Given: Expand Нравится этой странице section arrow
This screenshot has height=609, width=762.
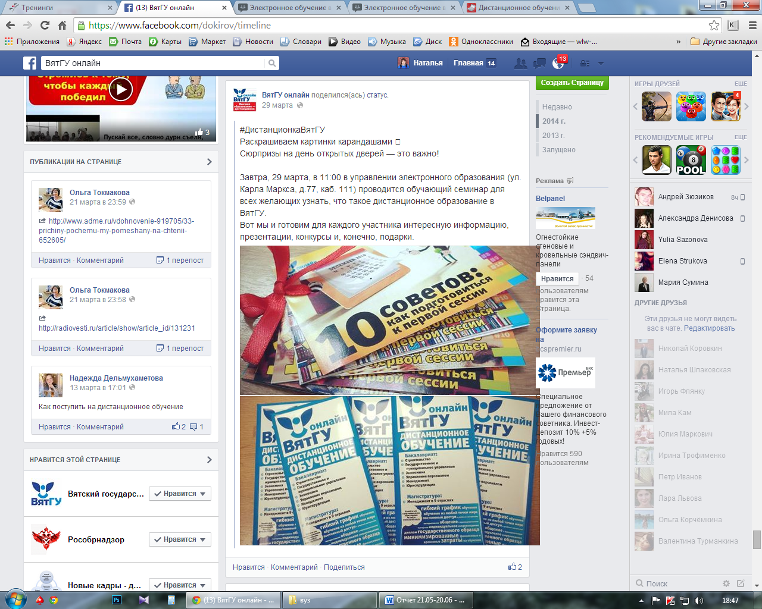Looking at the screenshot, I should (x=209, y=460).
